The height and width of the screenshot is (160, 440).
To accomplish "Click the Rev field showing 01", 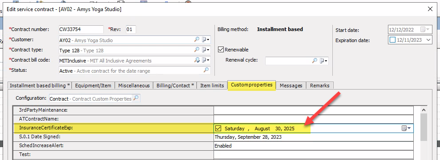I will (x=131, y=29).
